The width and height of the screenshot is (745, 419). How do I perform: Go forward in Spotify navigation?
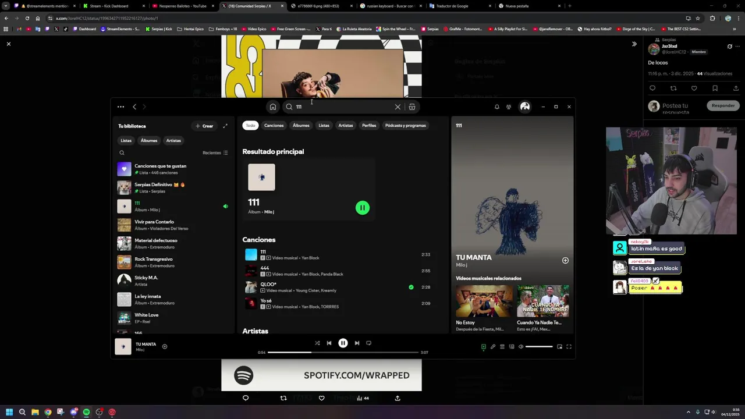click(144, 106)
